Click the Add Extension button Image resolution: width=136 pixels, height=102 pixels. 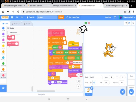point(3,88)
